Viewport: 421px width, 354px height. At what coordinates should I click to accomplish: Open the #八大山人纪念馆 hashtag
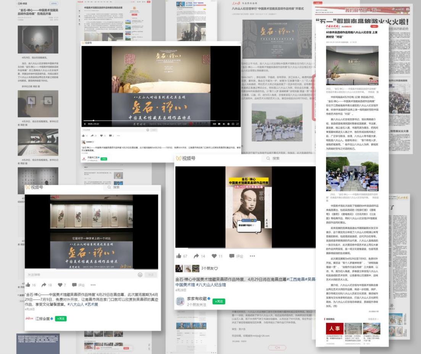(x=211, y=285)
